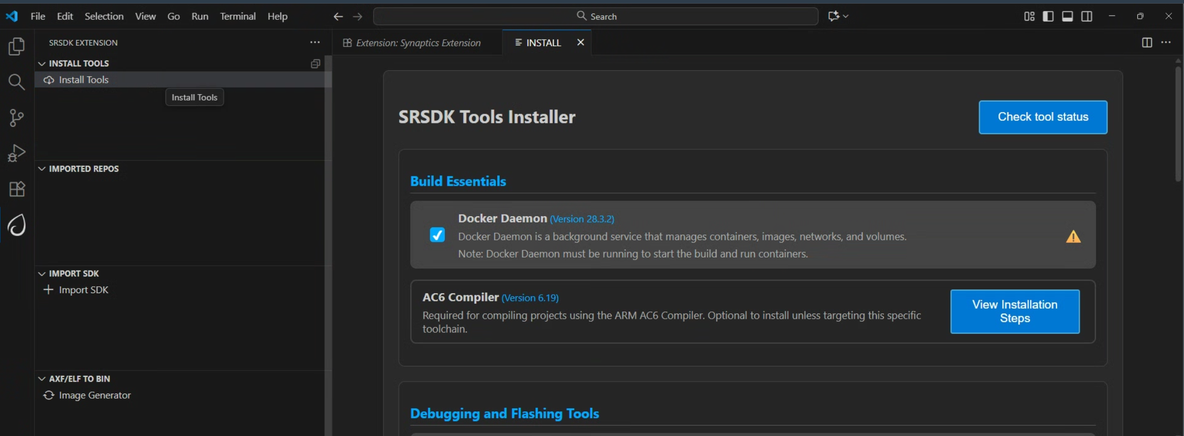Open the Explorer view in activity bar

tap(16, 47)
